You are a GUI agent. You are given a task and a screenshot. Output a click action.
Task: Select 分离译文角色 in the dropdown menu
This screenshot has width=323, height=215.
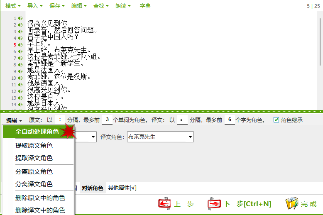point(34,184)
